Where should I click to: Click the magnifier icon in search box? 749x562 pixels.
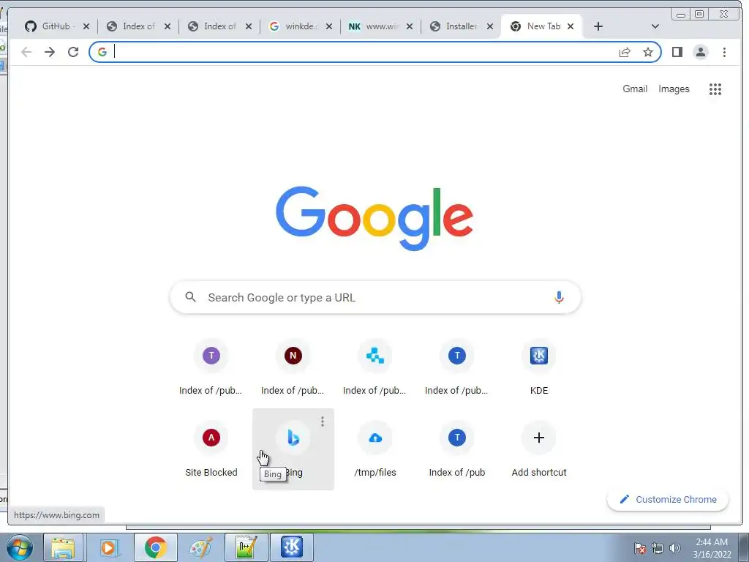[x=191, y=297]
